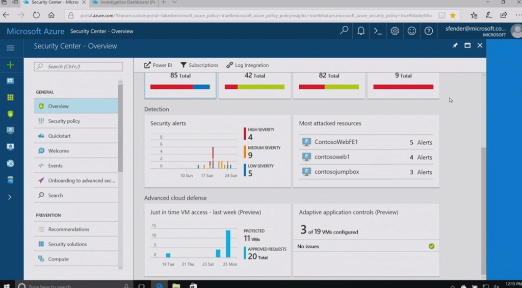Open Quickstart menu item
The width and height of the screenshot is (522, 288).
(76, 136)
